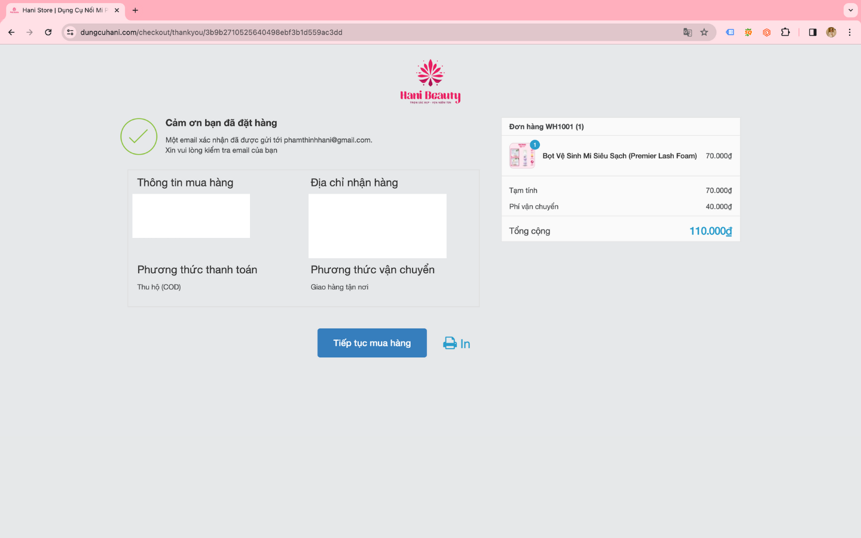The image size is (861, 538).
Task: Click the Phương thức vận chuyển heading
Action: (x=373, y=270)
